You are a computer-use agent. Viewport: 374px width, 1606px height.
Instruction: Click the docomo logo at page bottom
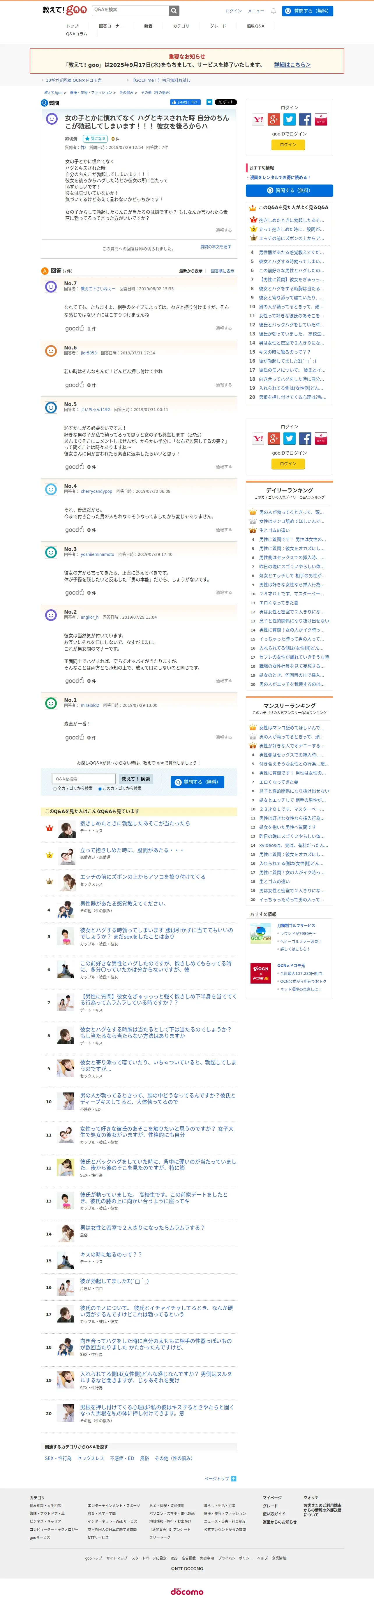187,1591
